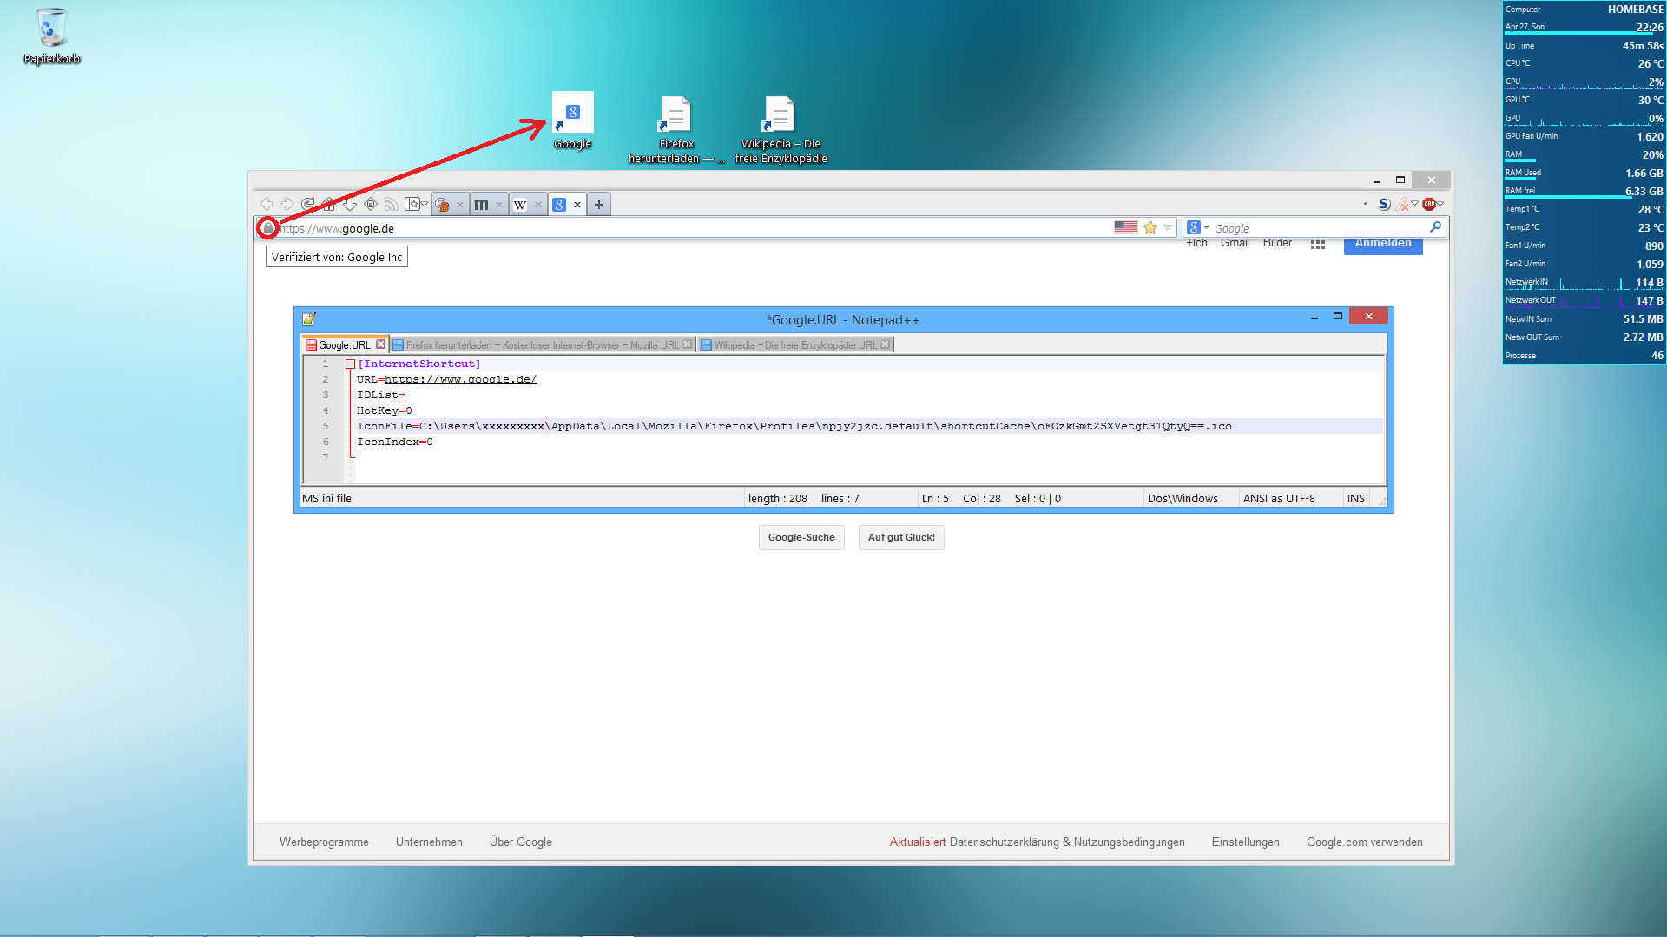Open the Flash block dropdown arrow

coord(1415,204)
